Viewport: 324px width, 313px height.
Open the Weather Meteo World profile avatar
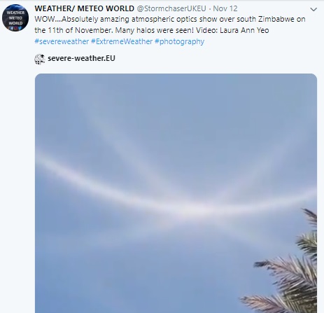pos(15,18)
